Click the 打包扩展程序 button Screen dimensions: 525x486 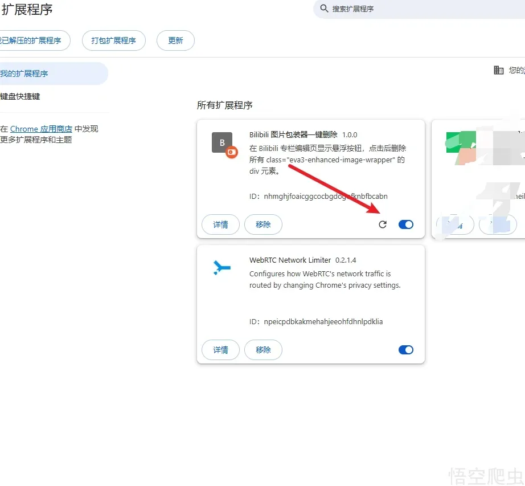coord(113,40)
